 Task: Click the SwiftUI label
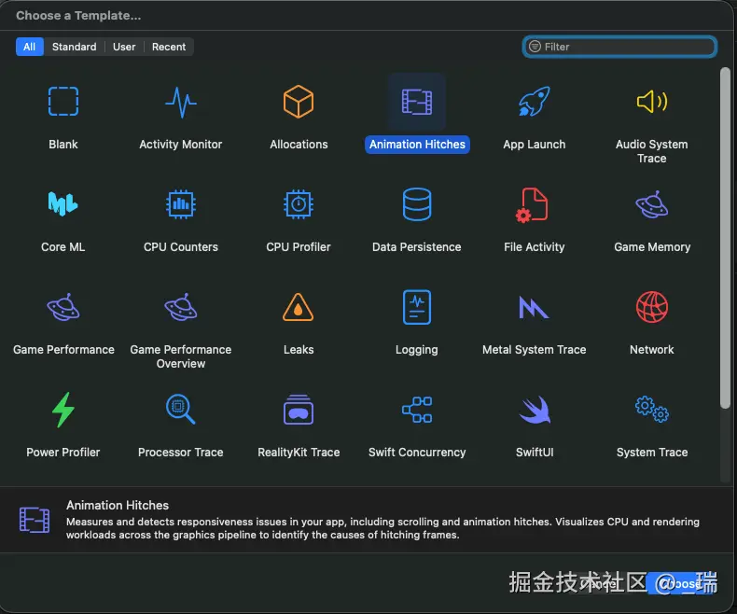pyautogui.click(x=535, y=453)
